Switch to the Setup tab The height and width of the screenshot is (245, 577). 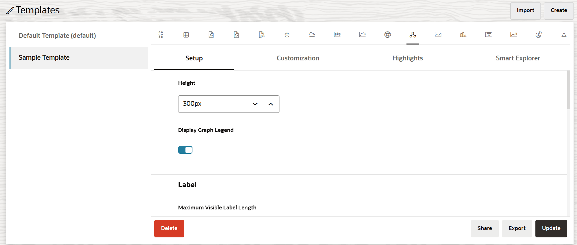[x=194, y=58]
